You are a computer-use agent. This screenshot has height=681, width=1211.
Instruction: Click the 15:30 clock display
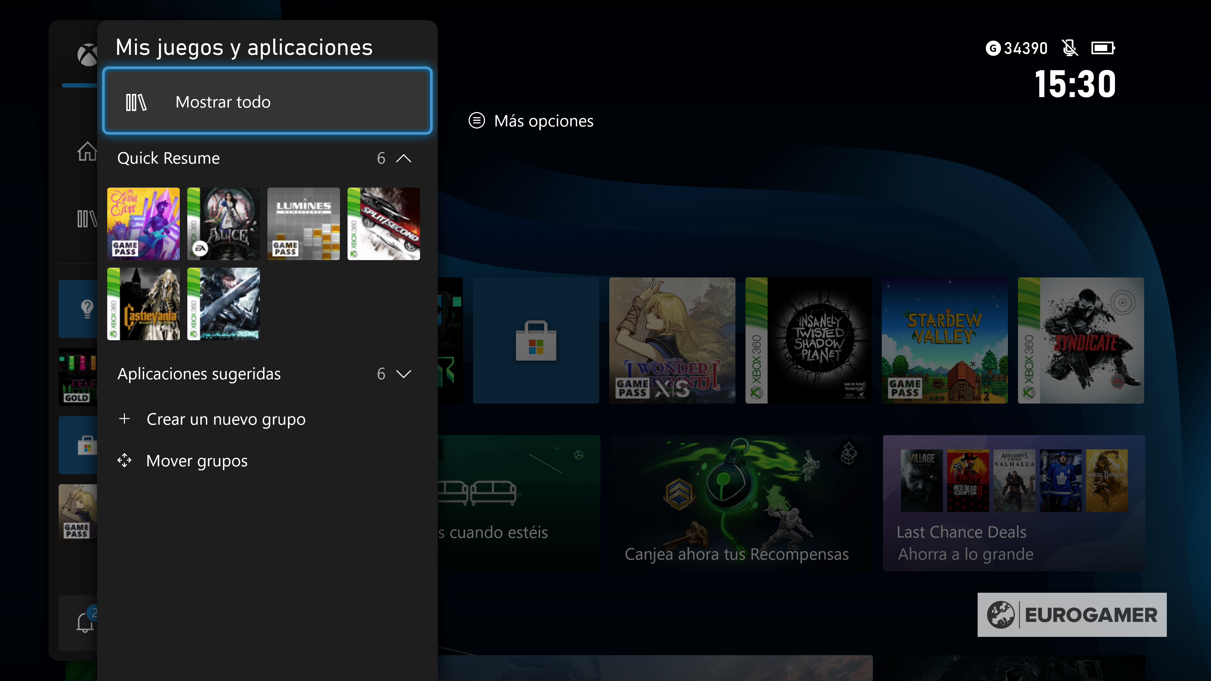point(1075,84)
